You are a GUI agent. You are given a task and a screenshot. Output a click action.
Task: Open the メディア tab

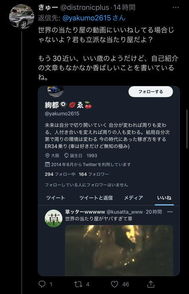pos(133,198)
